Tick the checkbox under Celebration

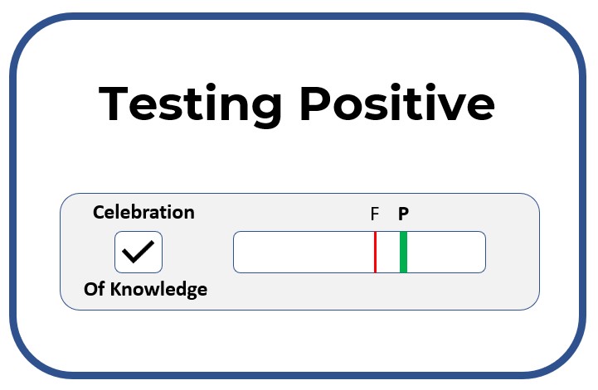139,252
